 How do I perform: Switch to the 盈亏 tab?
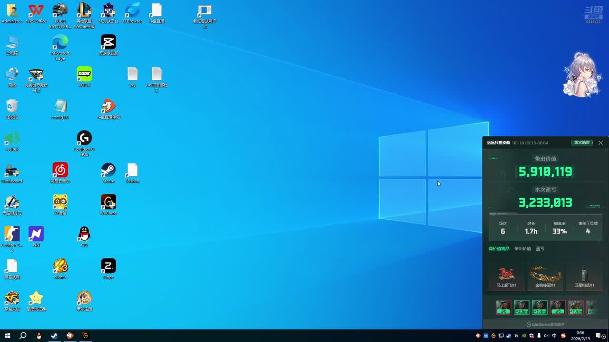[x=540, y=249]
